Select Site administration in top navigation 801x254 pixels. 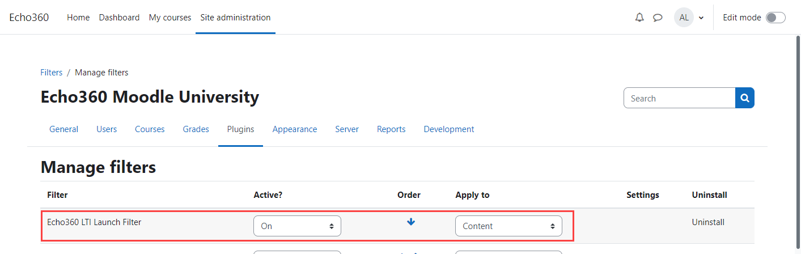point(235,18)
